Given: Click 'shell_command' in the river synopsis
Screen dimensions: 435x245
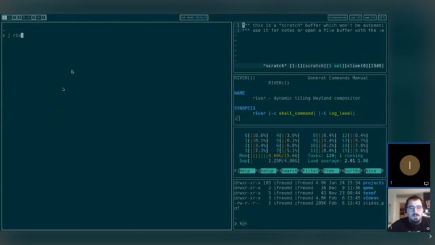Looking at the screenshot, I should (x=296, y=114).
